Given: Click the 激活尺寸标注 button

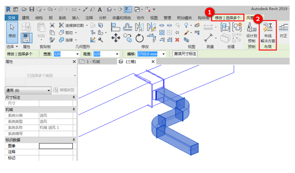Looking at the screenshot, I should [185, 54].
